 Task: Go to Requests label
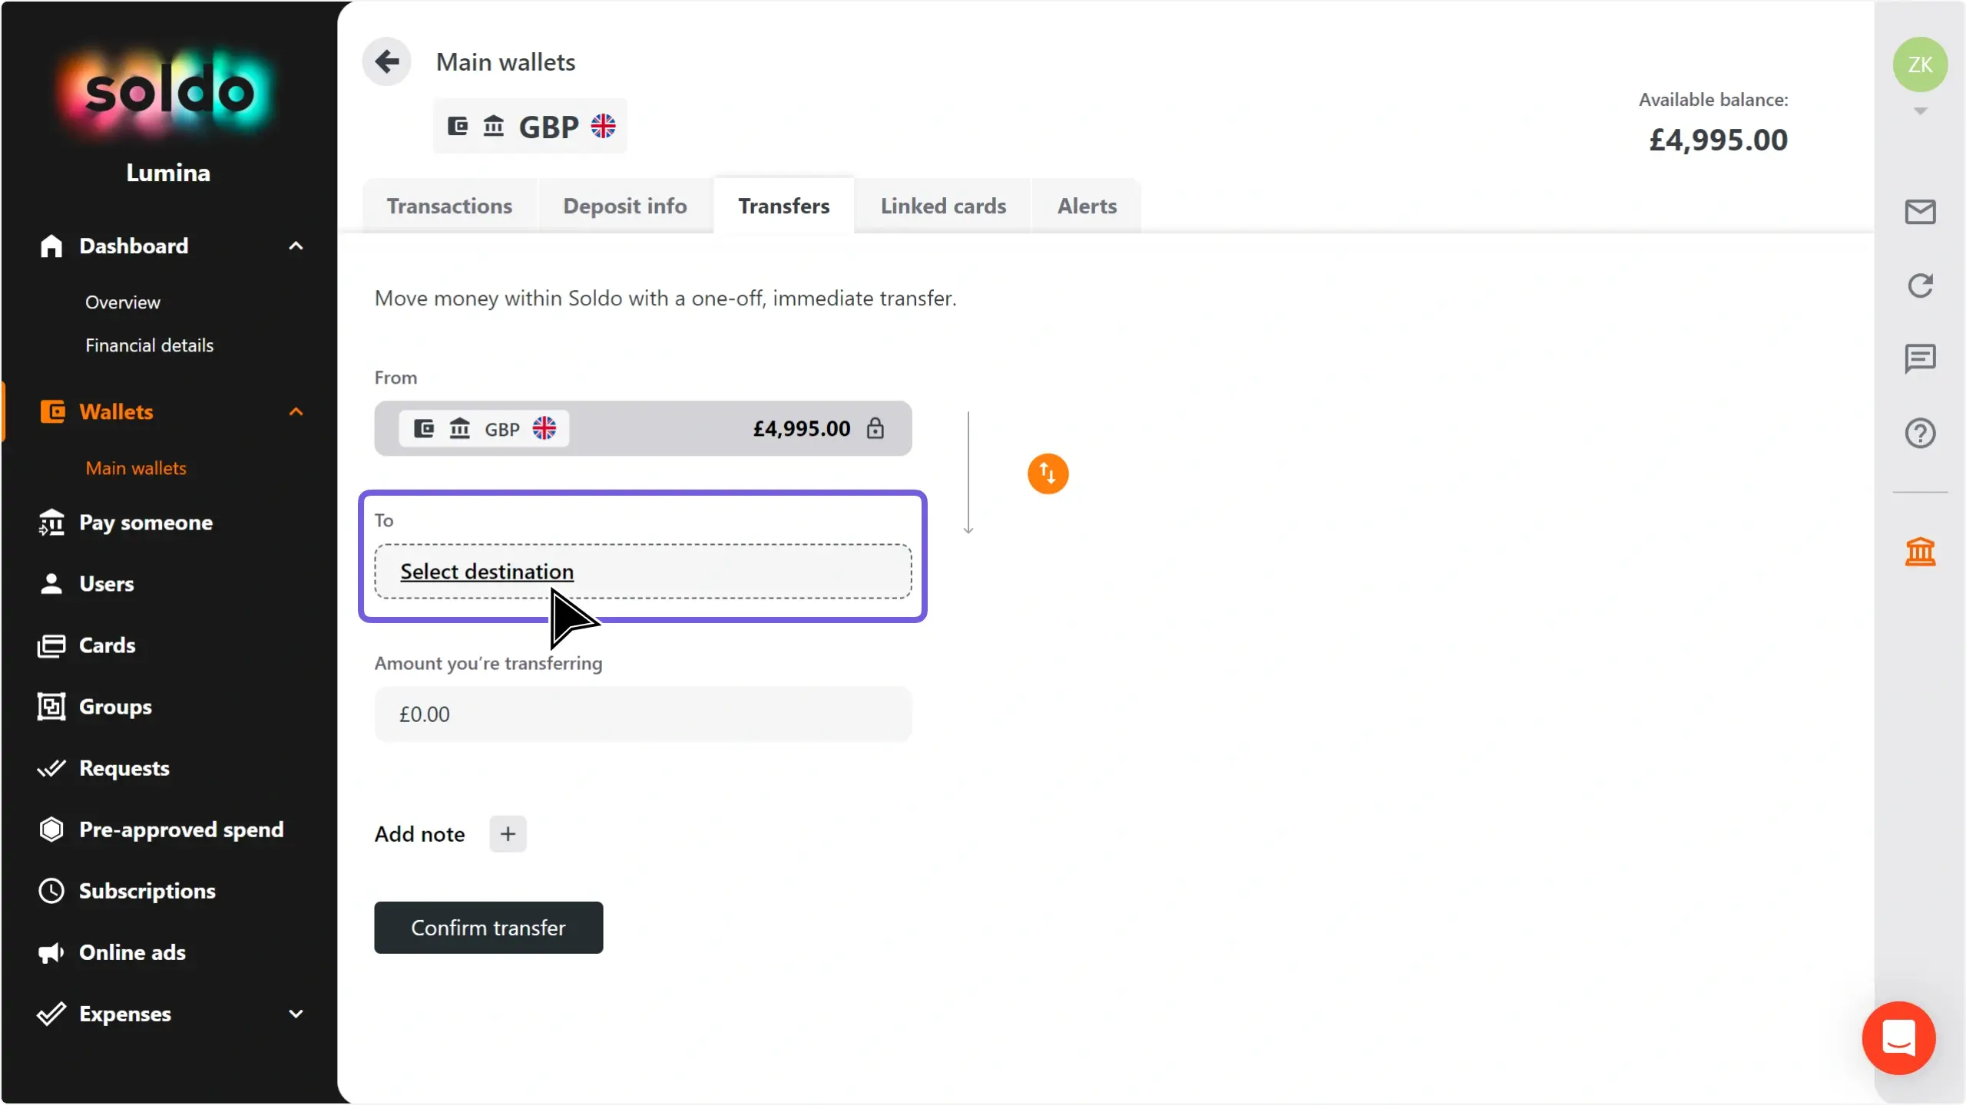pyautogui.click(x=124, y=768)
